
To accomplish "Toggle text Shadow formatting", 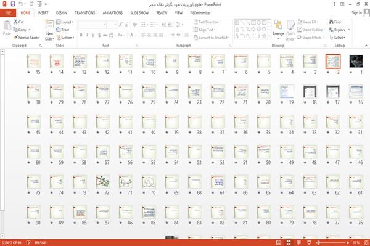I will [99, 35].
